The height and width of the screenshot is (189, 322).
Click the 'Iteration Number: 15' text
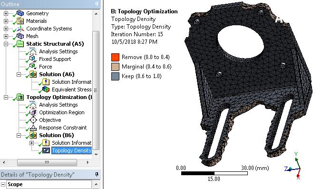[x=137, y=34]
